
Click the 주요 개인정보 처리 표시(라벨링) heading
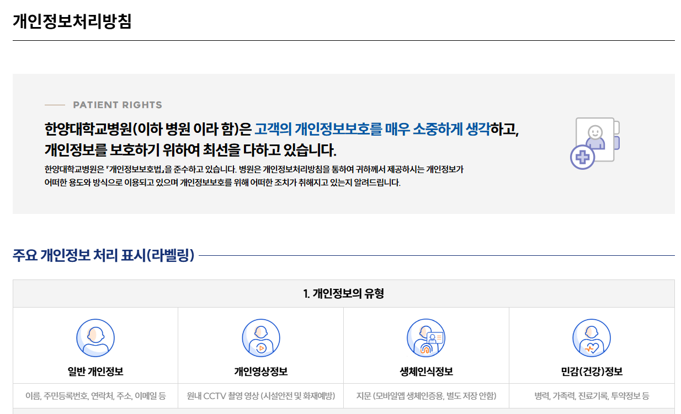(x=104, y=256)
